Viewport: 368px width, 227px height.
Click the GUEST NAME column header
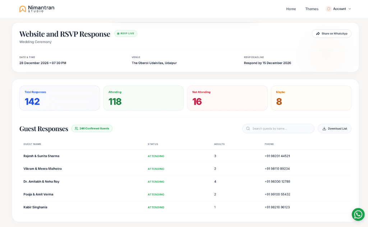32,144
